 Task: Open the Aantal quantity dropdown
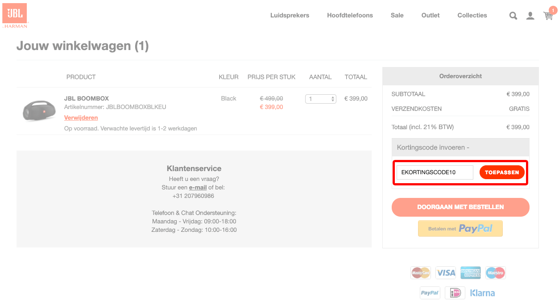coord(320,99)
